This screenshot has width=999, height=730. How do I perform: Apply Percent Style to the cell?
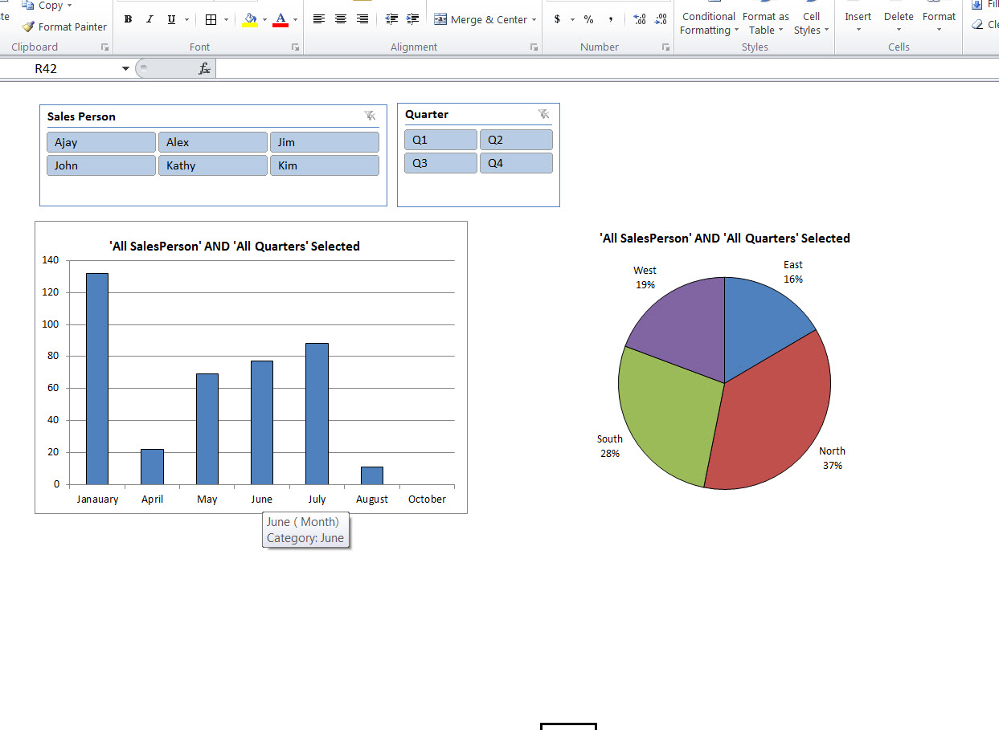(588, 18)
